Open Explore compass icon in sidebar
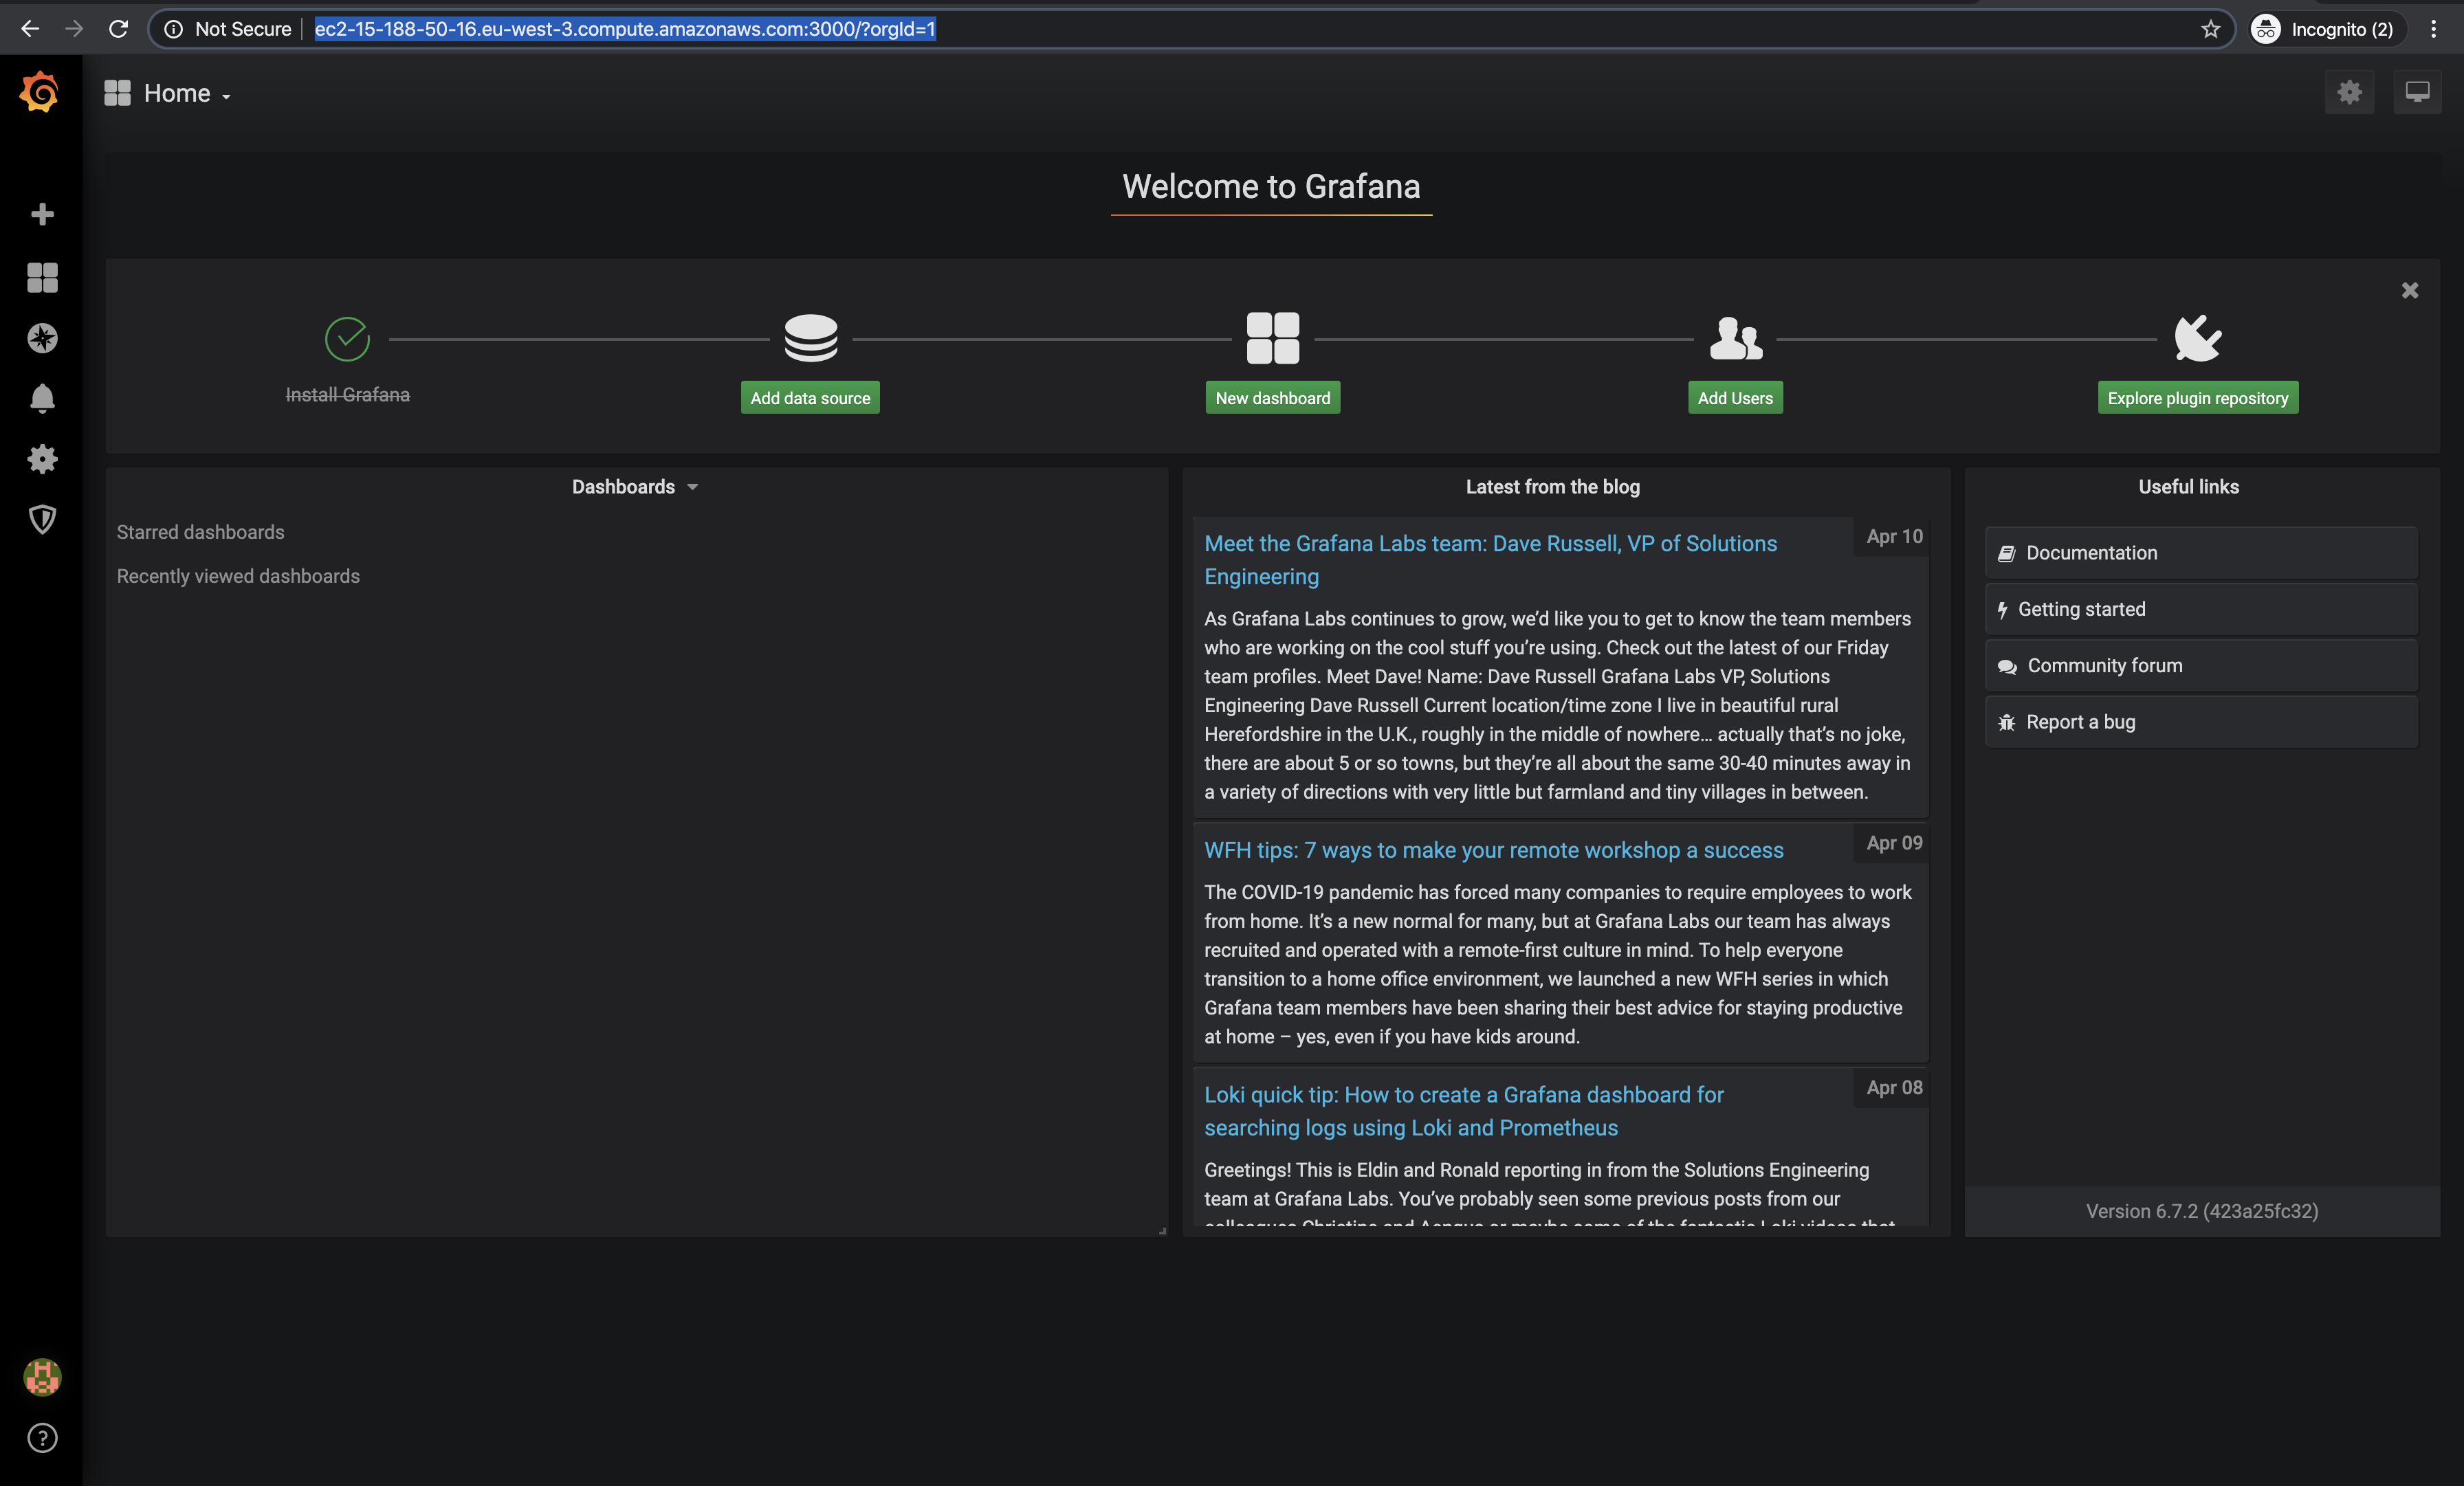 pos(42,338)
